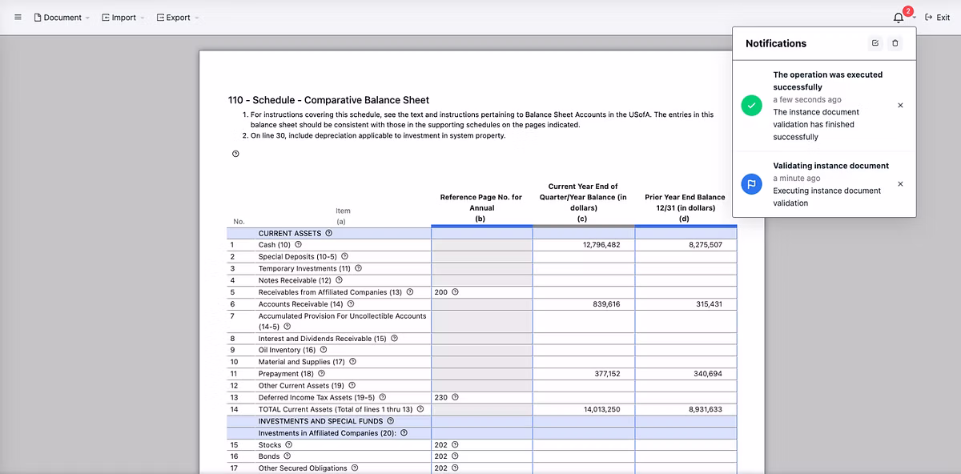Click the info icon beside CURRENT ASSETS header
The image size is (961, 474).
(328, 233)
